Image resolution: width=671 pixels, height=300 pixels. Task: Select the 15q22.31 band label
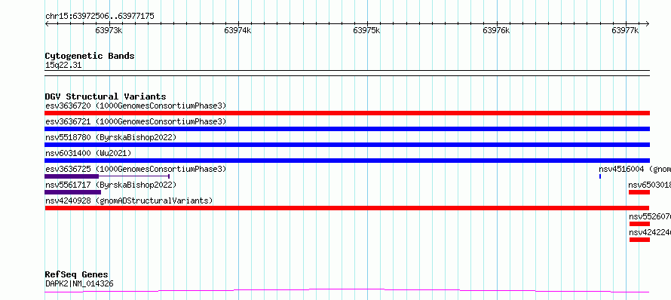63,66
